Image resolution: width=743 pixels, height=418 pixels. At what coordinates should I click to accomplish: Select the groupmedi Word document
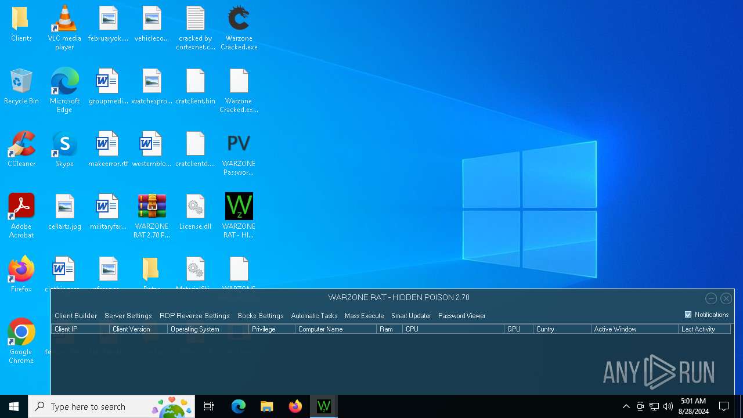tap(108, 87)
